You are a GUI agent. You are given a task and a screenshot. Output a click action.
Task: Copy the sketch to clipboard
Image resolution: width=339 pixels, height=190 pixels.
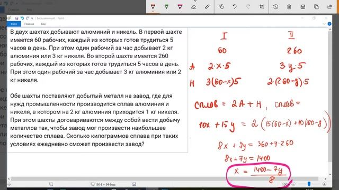316,7
